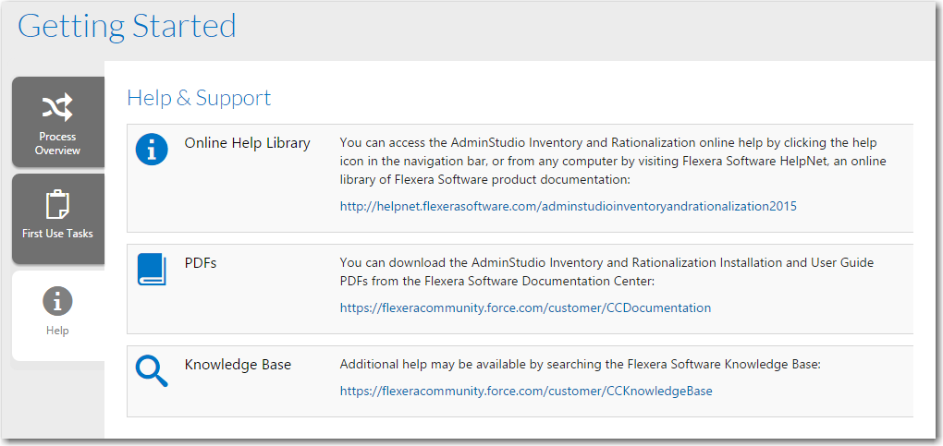Image resolution: width=943 pixels, height=446 pixels.
Task: Click the magnifying glass Knowledge Base icon
Action: point(152,371)
